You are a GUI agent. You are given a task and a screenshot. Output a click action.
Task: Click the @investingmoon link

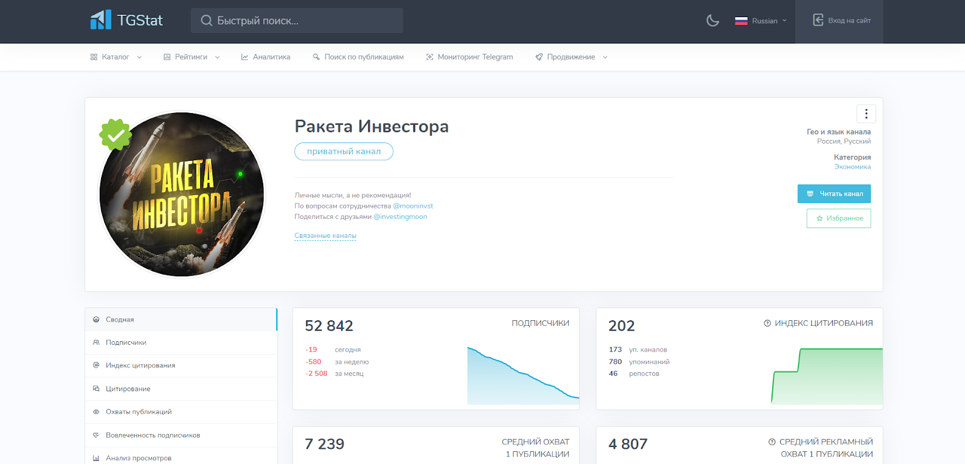(x=400, y=216)
